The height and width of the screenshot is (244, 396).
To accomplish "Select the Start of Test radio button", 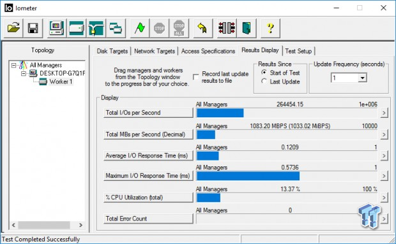I will click(x=264, y=73).
